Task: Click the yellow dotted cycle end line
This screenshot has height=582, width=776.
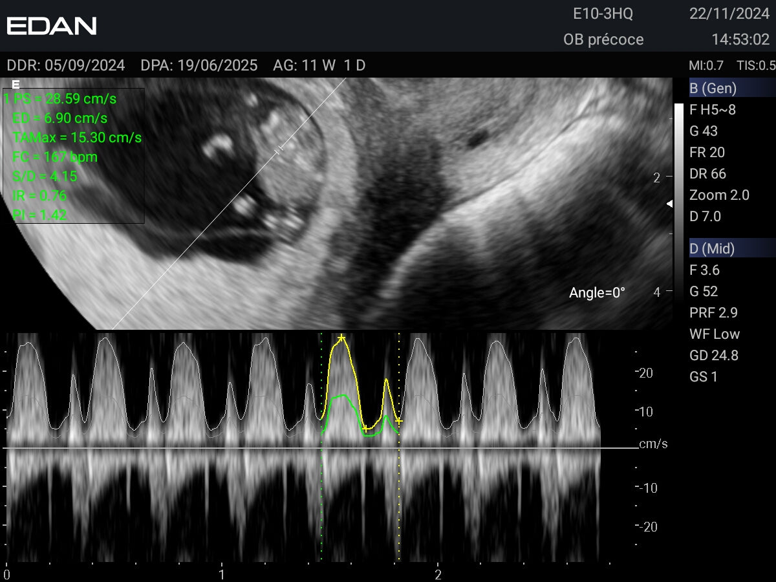Action: coord(399,446)
